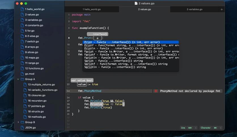
Task: Open the Character status bar options dash
Action: tap(221, 128)
